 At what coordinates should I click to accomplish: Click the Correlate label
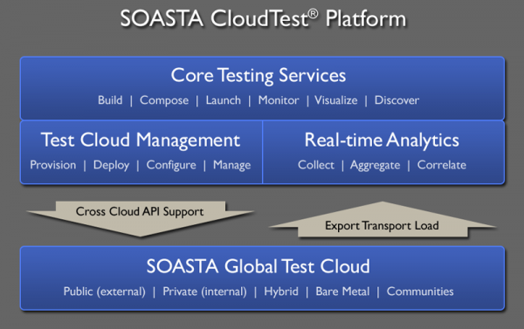point(441,165)
